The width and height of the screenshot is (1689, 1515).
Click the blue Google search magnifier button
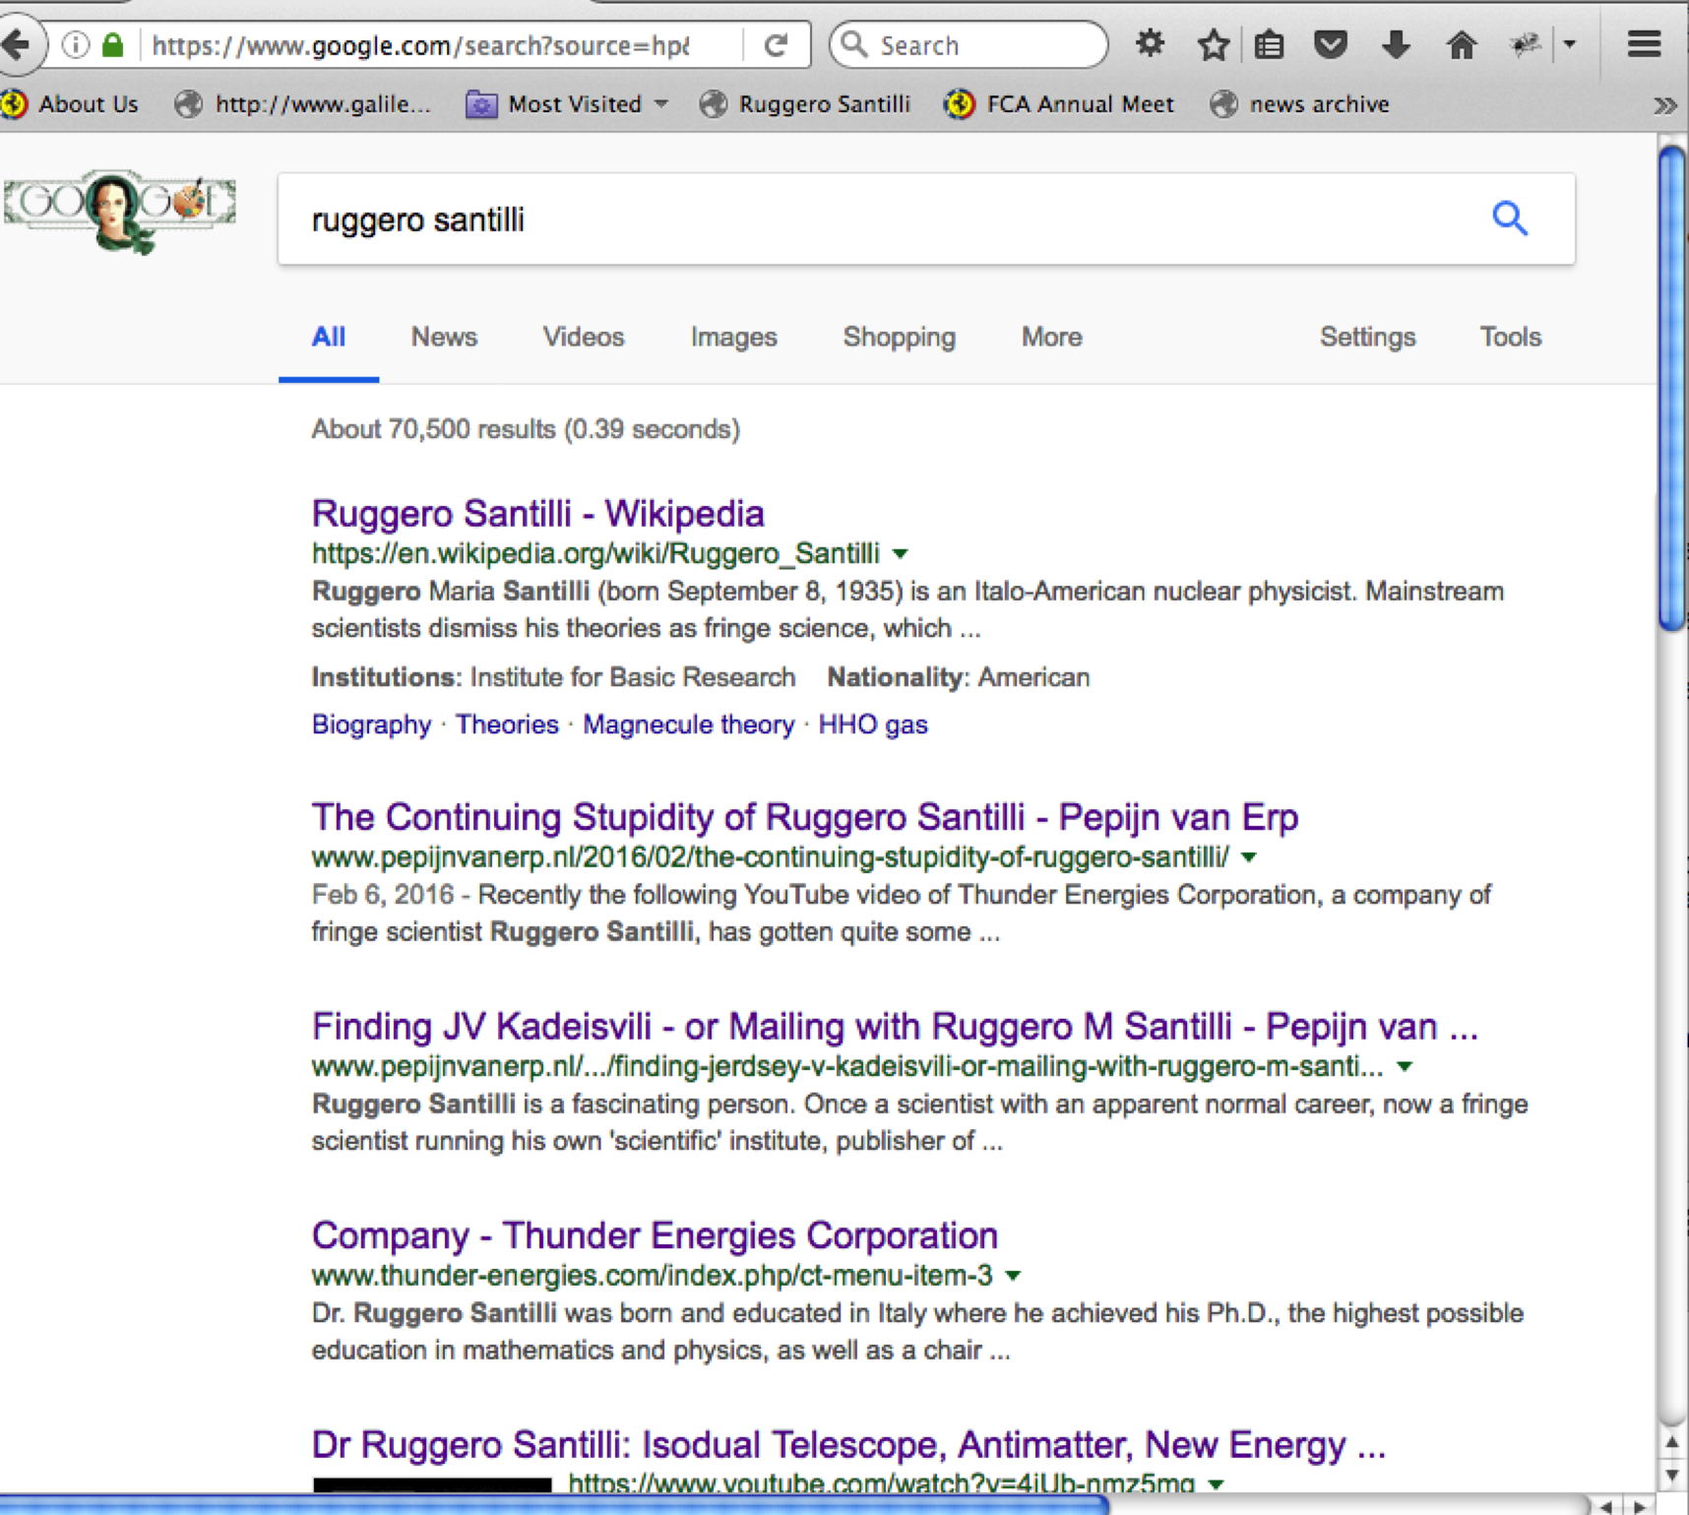coord(1510,219)
